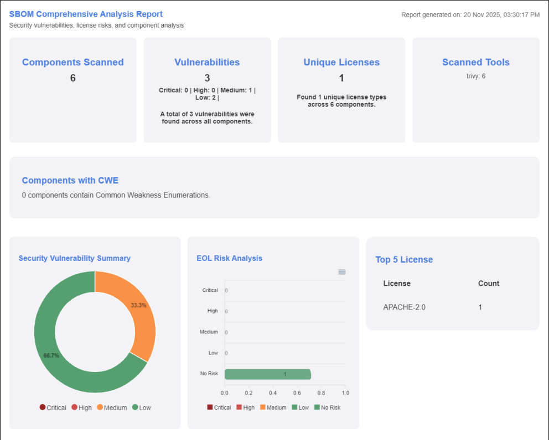
Task: Hide Low series in vulnerability donut legend
Action: click(141, 407)
